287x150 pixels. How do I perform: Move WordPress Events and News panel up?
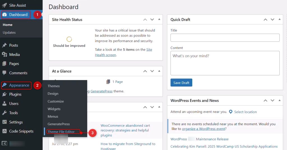click(265, 101)
